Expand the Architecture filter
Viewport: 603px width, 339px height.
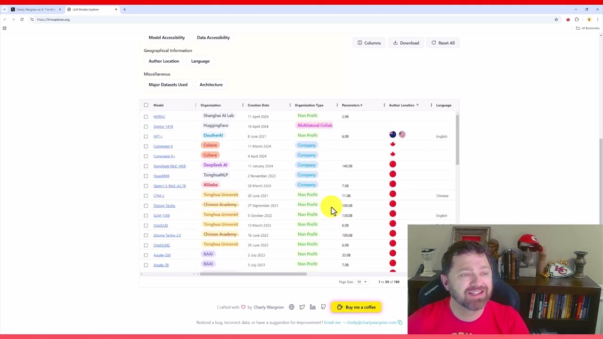(211, 85)
